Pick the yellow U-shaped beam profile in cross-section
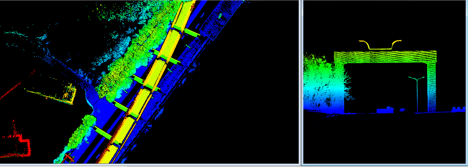 (x=380, y=45)
